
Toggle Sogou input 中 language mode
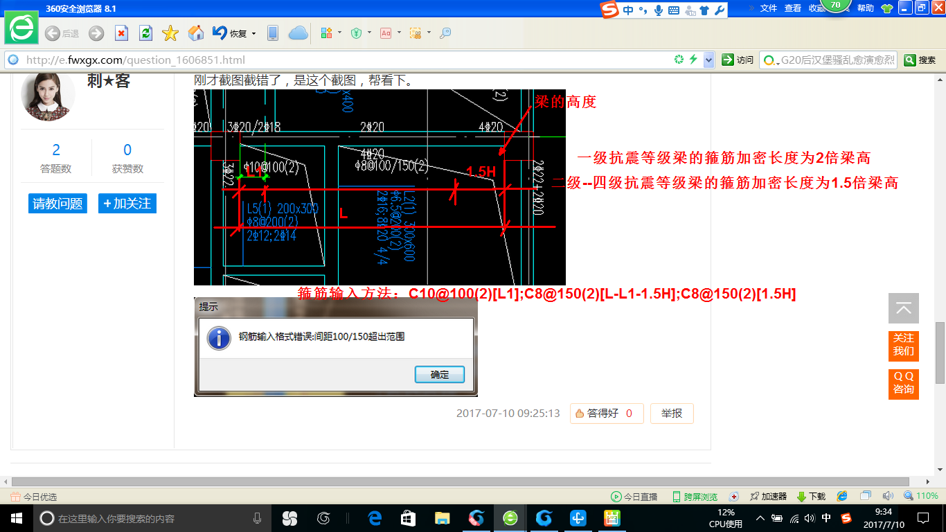coord(628,10)
